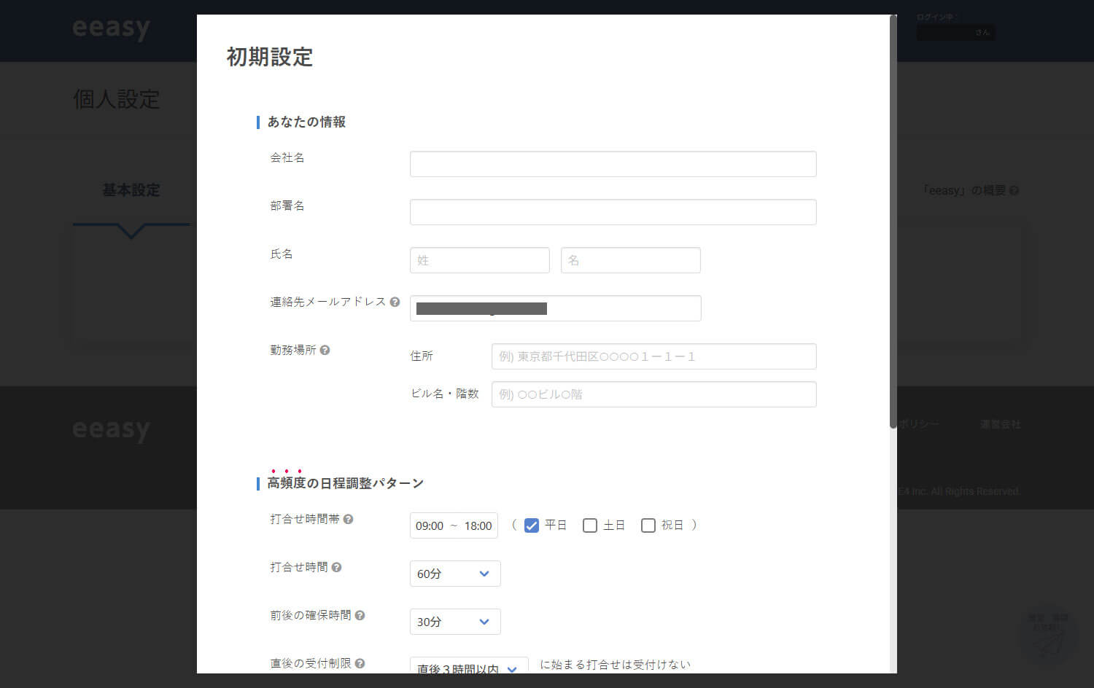This screenshot has height=688, width=1094.
Task: Click the 会社名 input field
Action: [613, 164]
